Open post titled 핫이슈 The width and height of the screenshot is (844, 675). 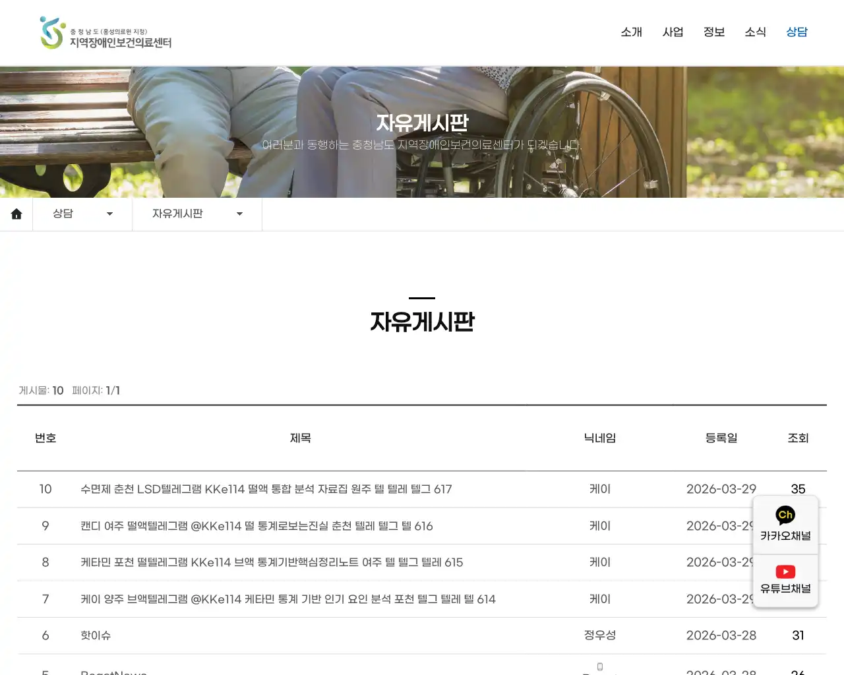coord(96,635)
